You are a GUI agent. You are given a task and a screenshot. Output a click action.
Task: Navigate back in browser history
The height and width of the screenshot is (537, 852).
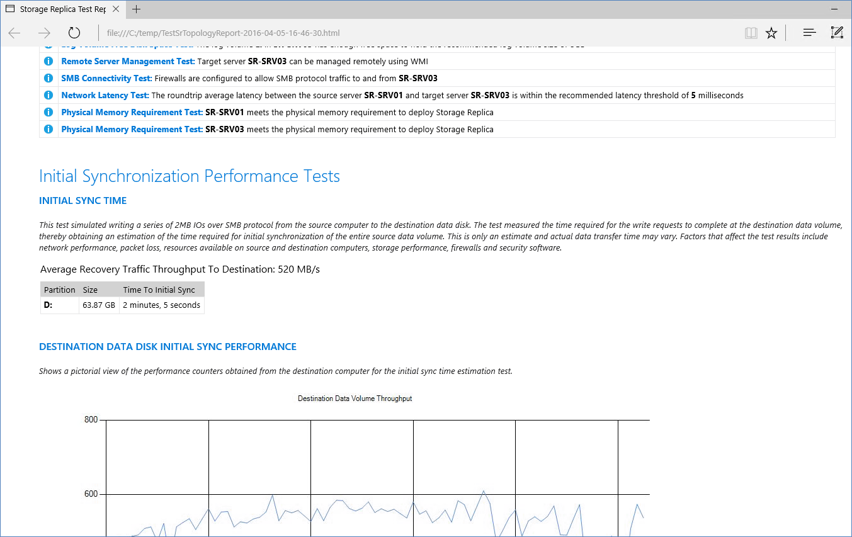pos(14,32)
